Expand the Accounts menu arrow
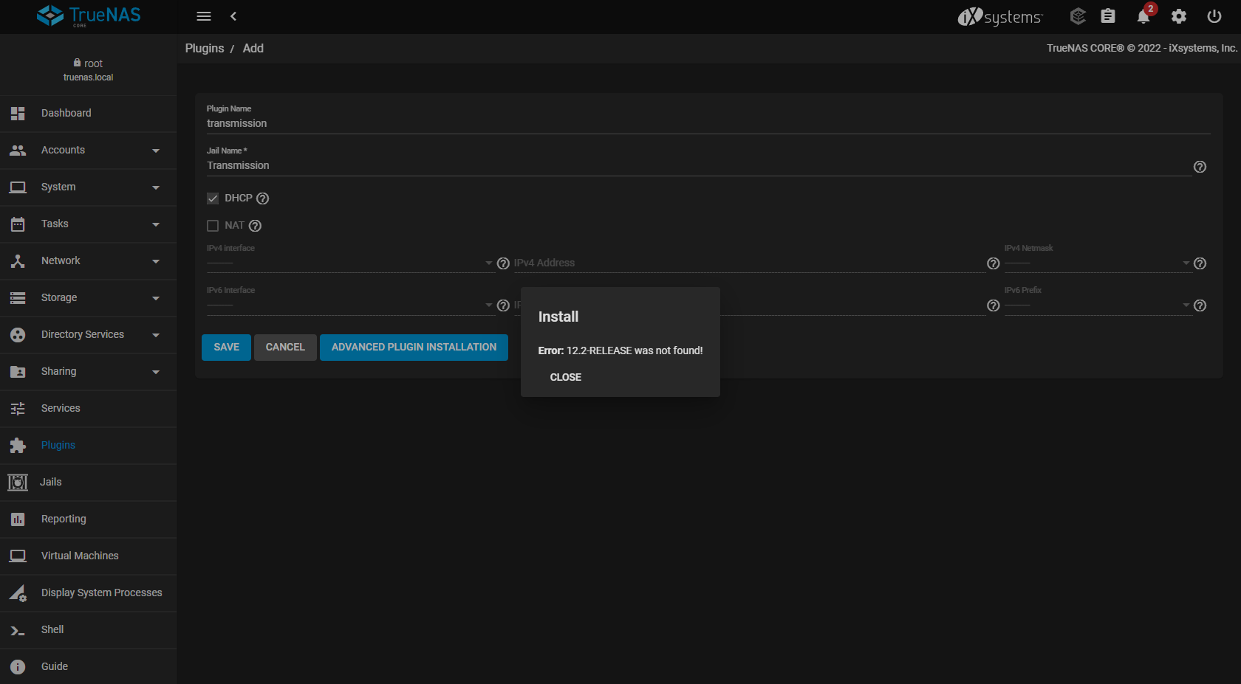This screenshot has height=684, width=1241. coord(156,151)
